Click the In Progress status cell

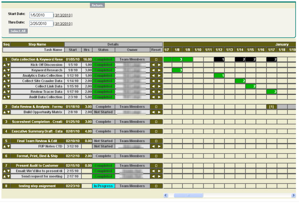coord(103,186)
